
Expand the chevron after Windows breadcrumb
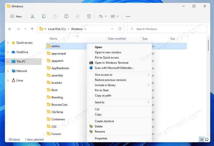tap(85, 29)
